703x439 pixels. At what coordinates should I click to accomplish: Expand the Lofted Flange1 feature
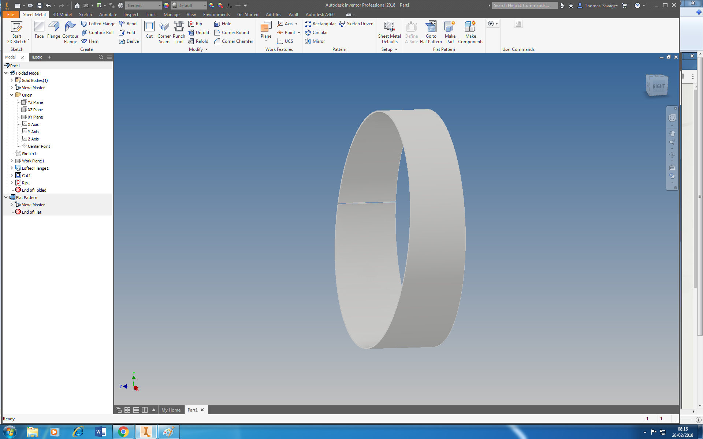pos(12,168)
